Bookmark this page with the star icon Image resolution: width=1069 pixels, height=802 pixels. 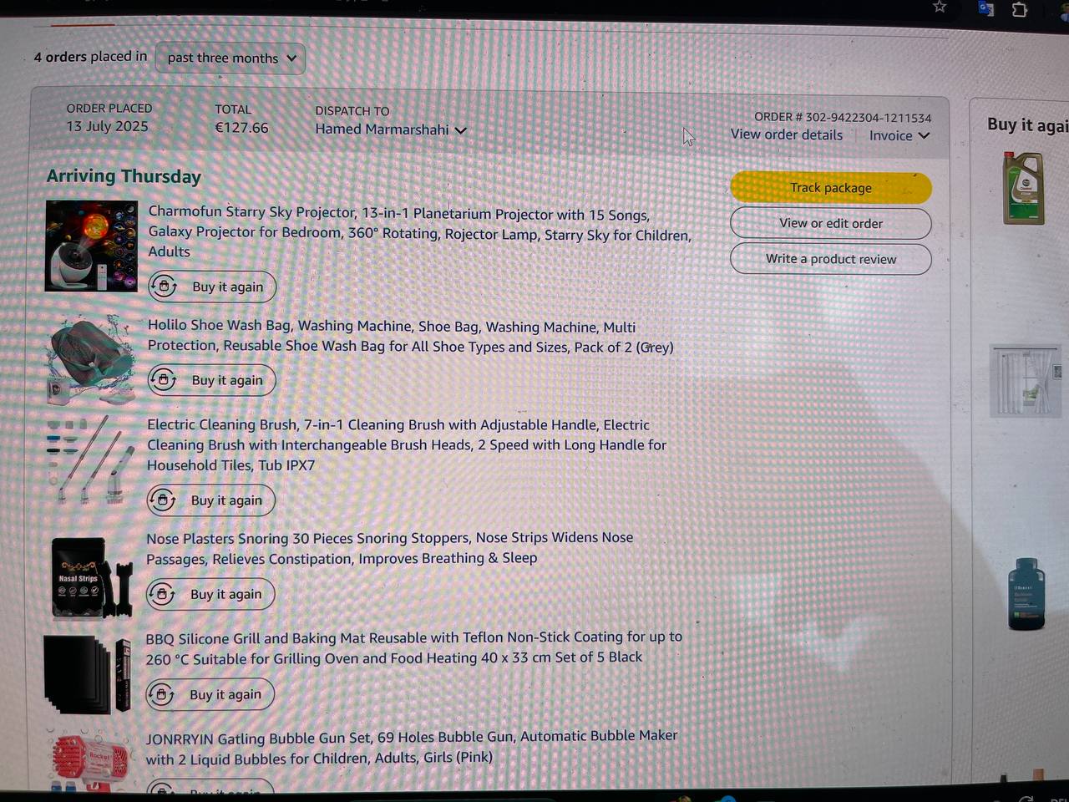click(x=940, y=7)
